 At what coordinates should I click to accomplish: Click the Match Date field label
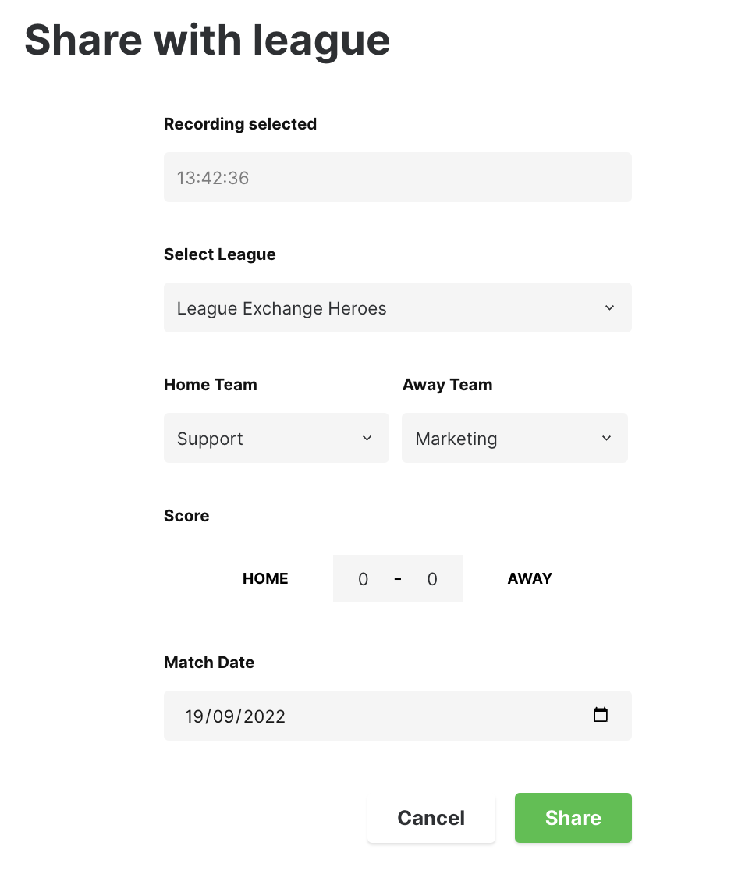click(209, 662)
